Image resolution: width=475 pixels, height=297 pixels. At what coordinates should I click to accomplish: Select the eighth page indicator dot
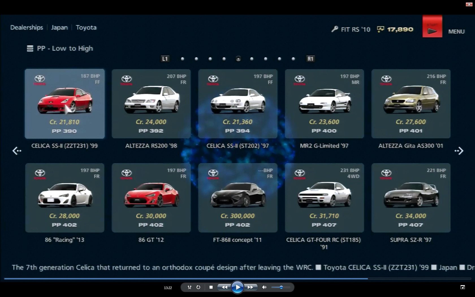point(279,59)
